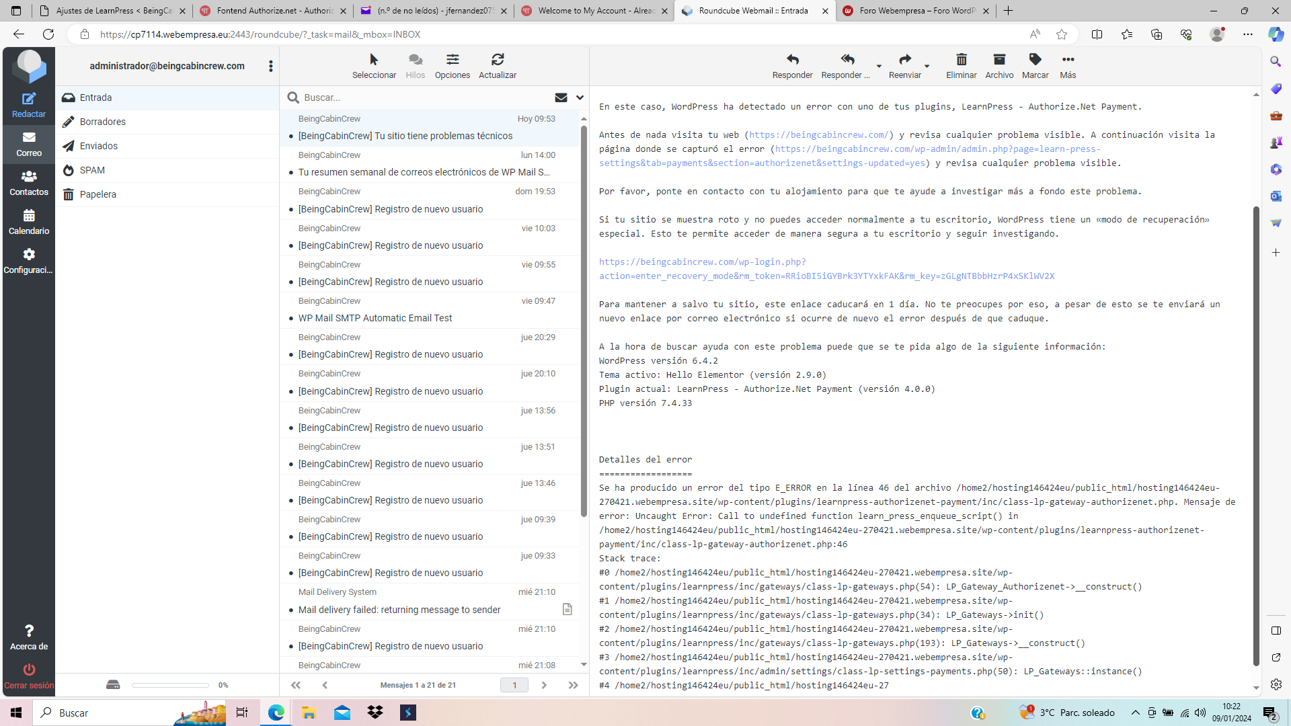Click the email body scrollbar

(1255, 437)
